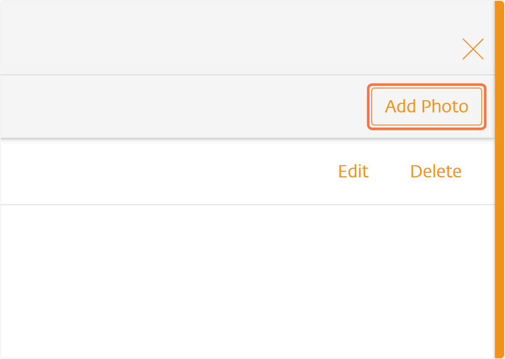This screenshot has height=359, width=505.
Task: Activate the orange Edit text link
Action: [x=353, y=171]
